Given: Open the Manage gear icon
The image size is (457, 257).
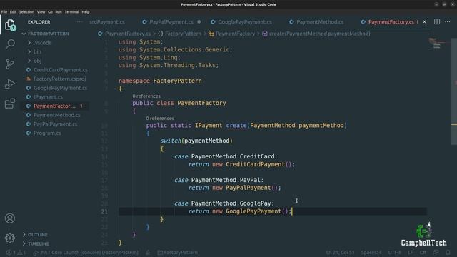Looking at the screenshot, I should click(x=10, y=238).
